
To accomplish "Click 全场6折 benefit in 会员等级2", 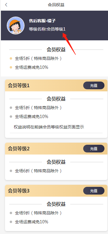I will [x=38, y=171].
